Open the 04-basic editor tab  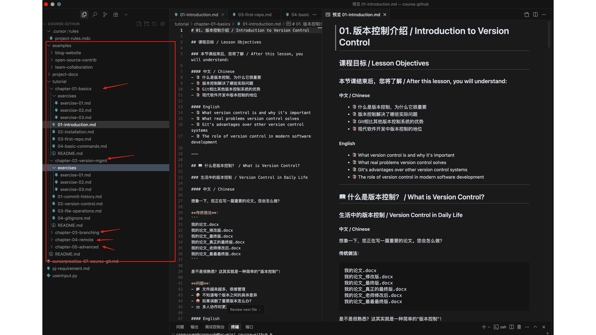pos(300,15)
